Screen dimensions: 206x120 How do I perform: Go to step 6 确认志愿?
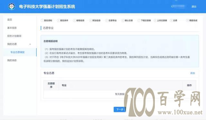coord(127,21)
